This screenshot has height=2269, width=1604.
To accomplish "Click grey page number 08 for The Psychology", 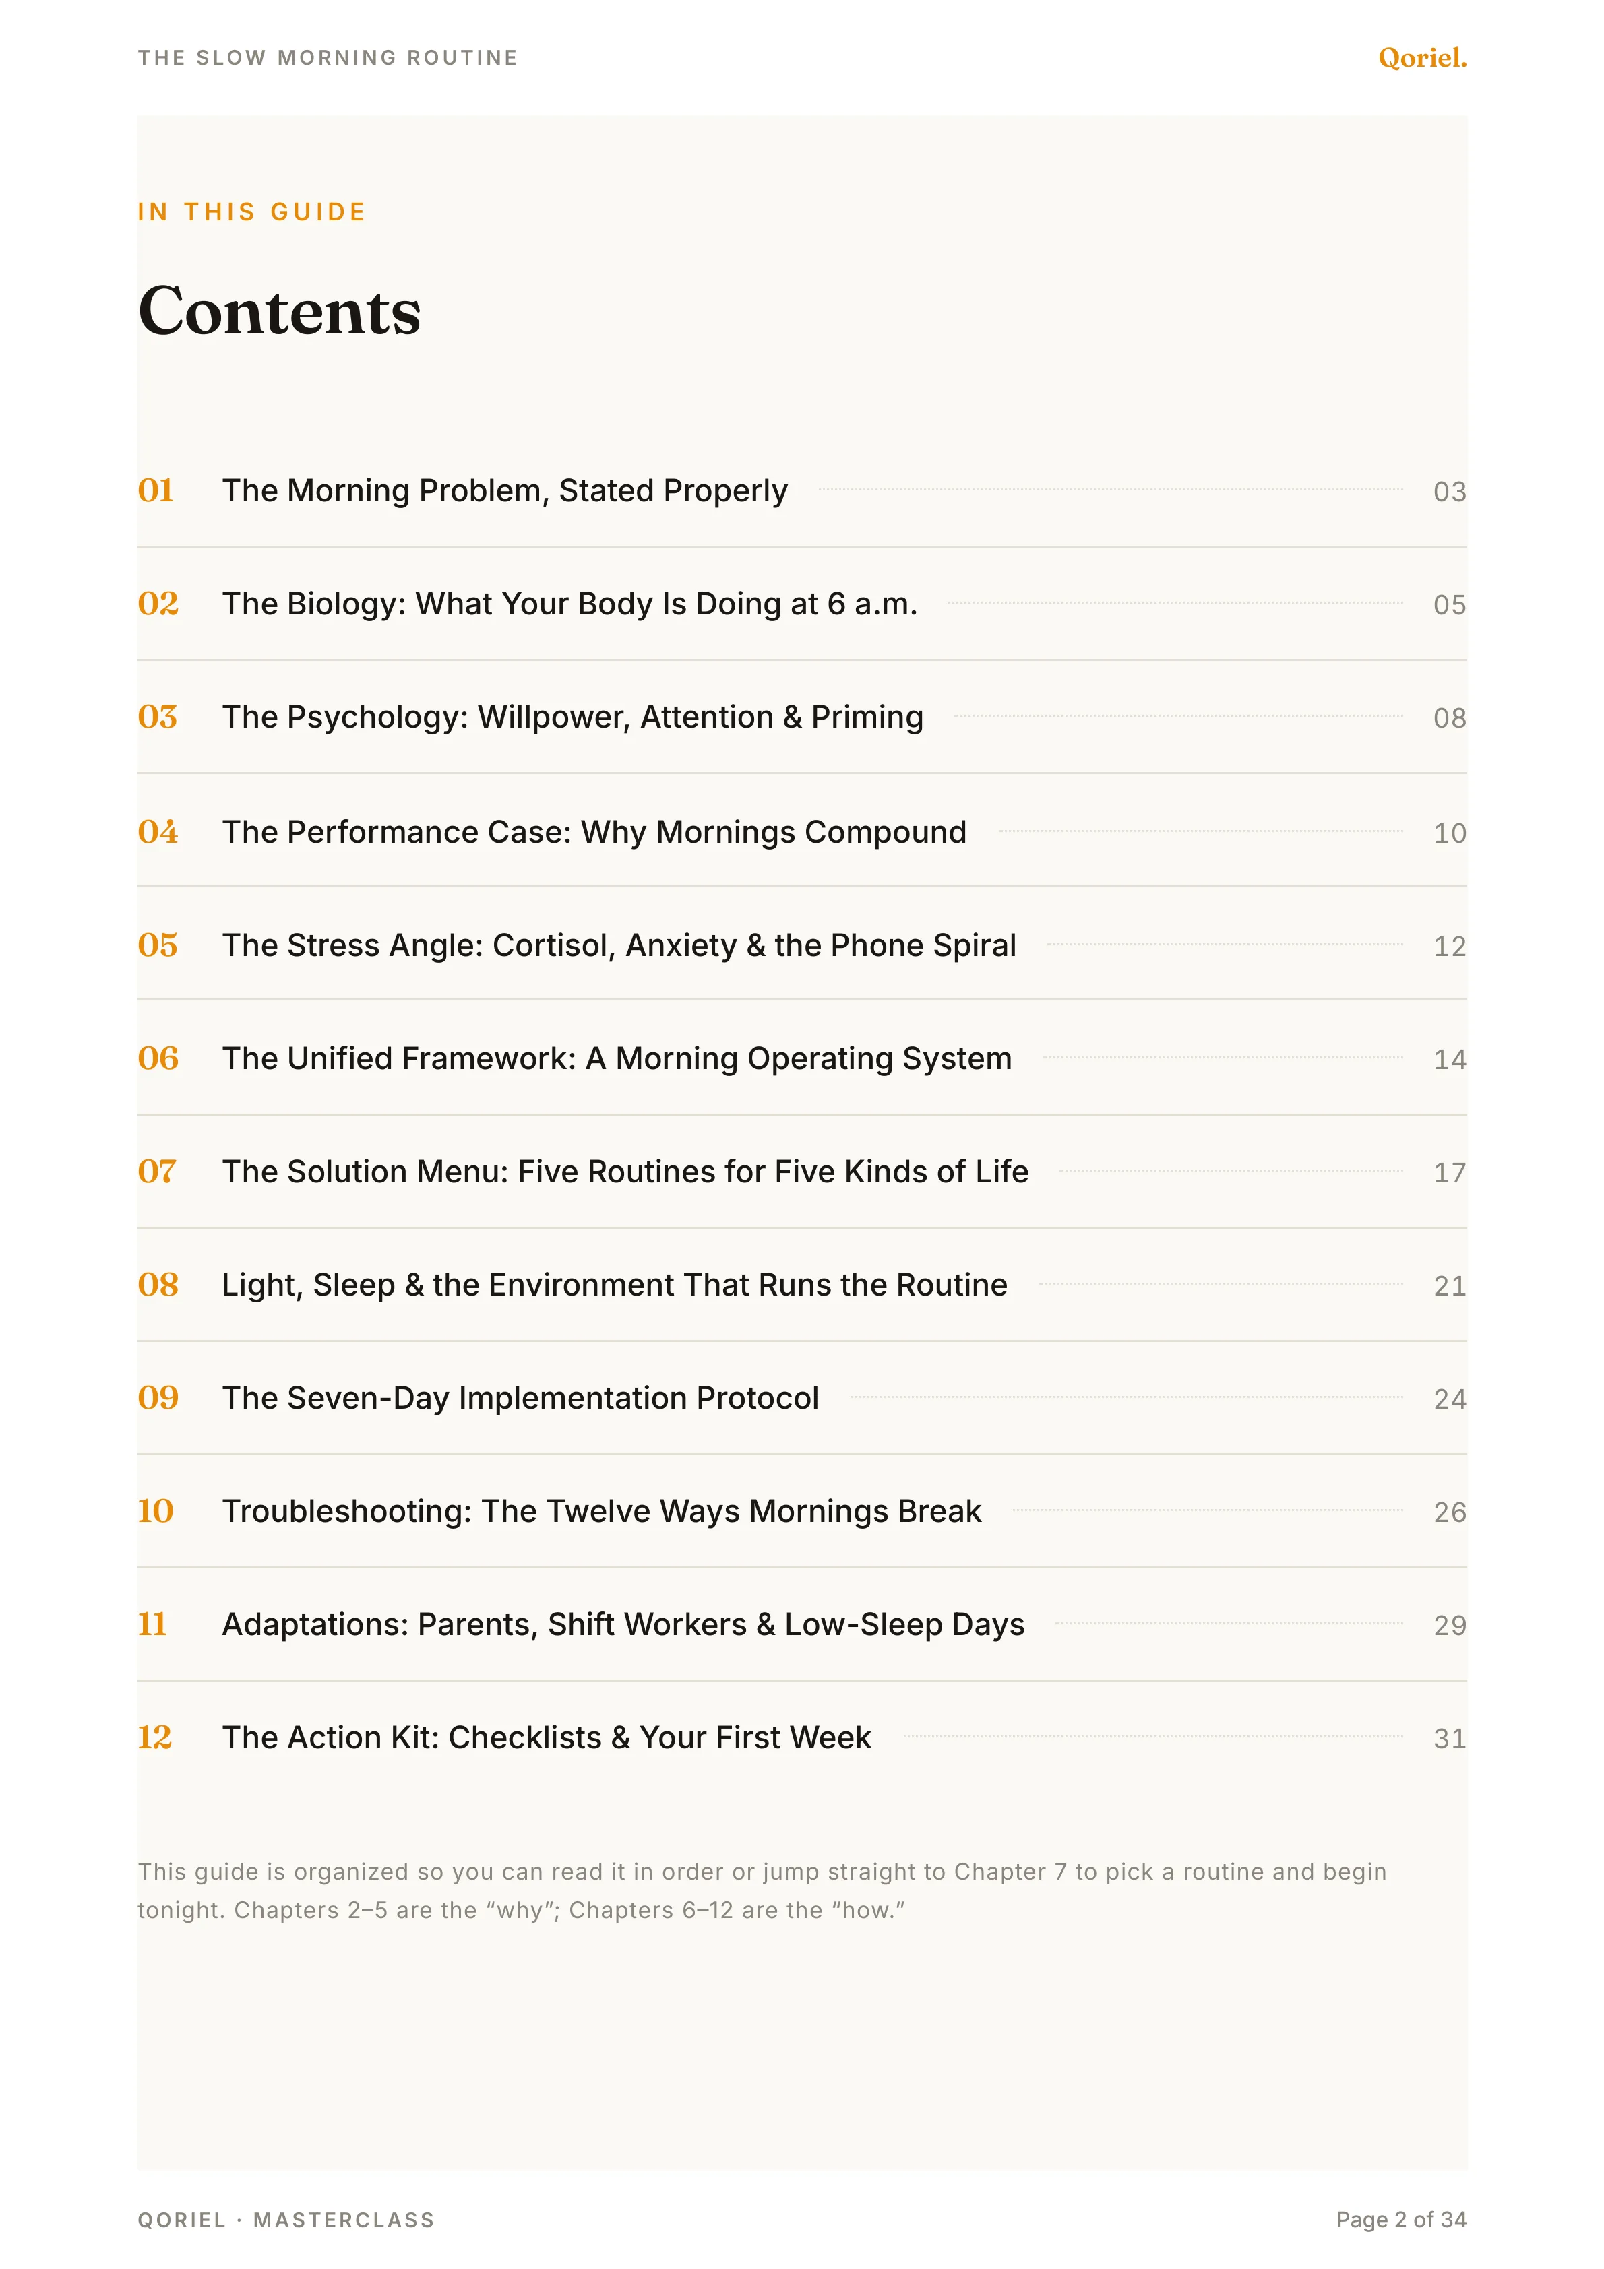I will [1450, 717].
